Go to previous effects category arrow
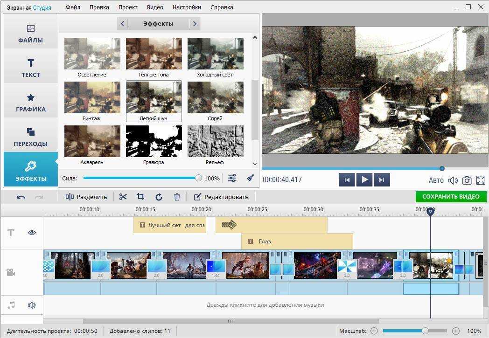 coord(122,24)
